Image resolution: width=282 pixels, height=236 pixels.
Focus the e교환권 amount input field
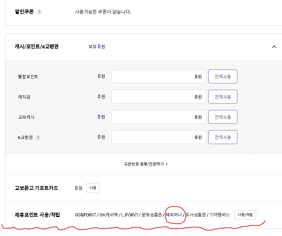point(159,137)
